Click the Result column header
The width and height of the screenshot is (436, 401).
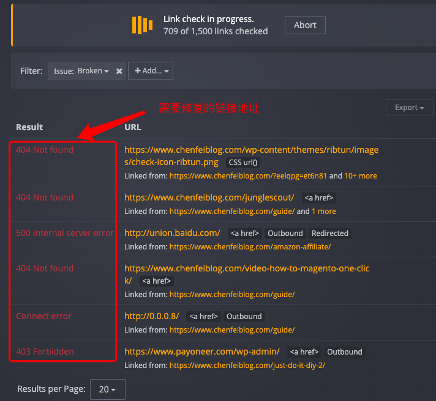point(29,127)
